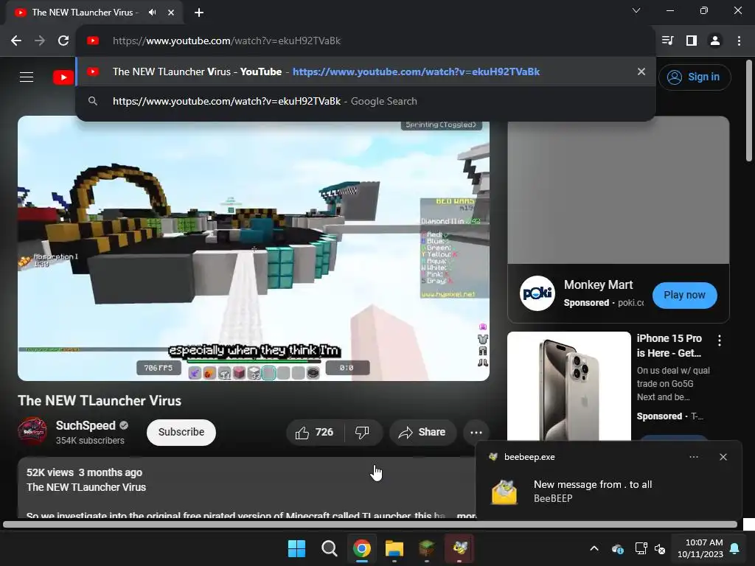Share the video

pos(422,433)
